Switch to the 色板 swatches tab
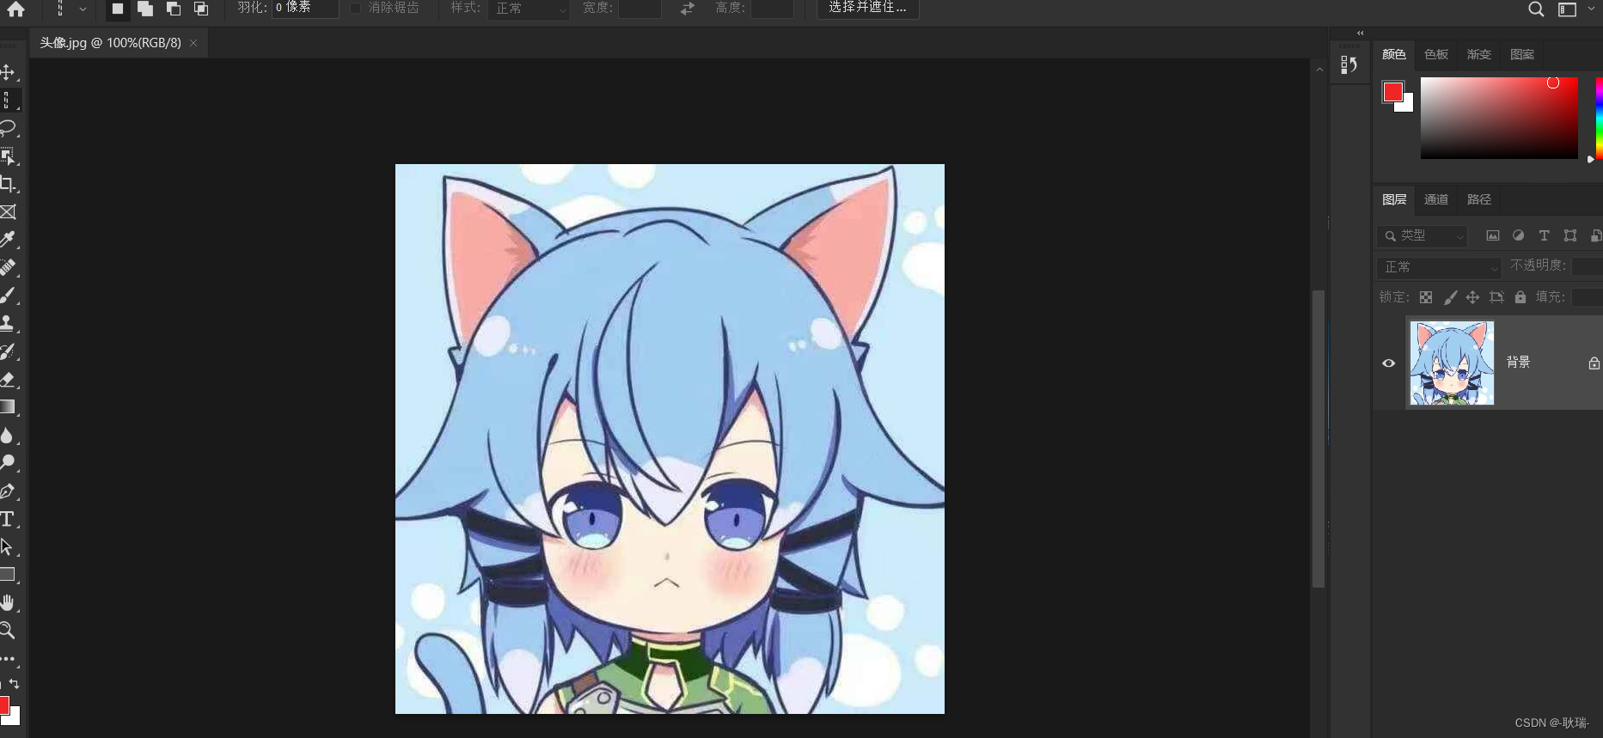 click(1436, 54)
